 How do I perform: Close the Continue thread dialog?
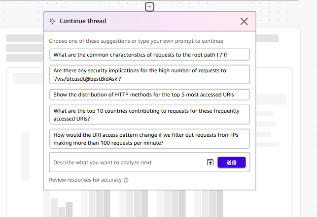point(244,21)
